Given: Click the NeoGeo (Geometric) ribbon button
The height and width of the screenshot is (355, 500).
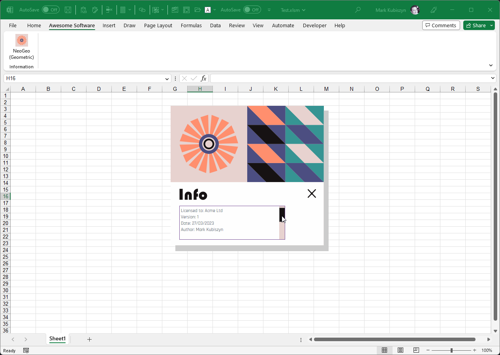Looking at the screenshot, I should click(22, 47).
